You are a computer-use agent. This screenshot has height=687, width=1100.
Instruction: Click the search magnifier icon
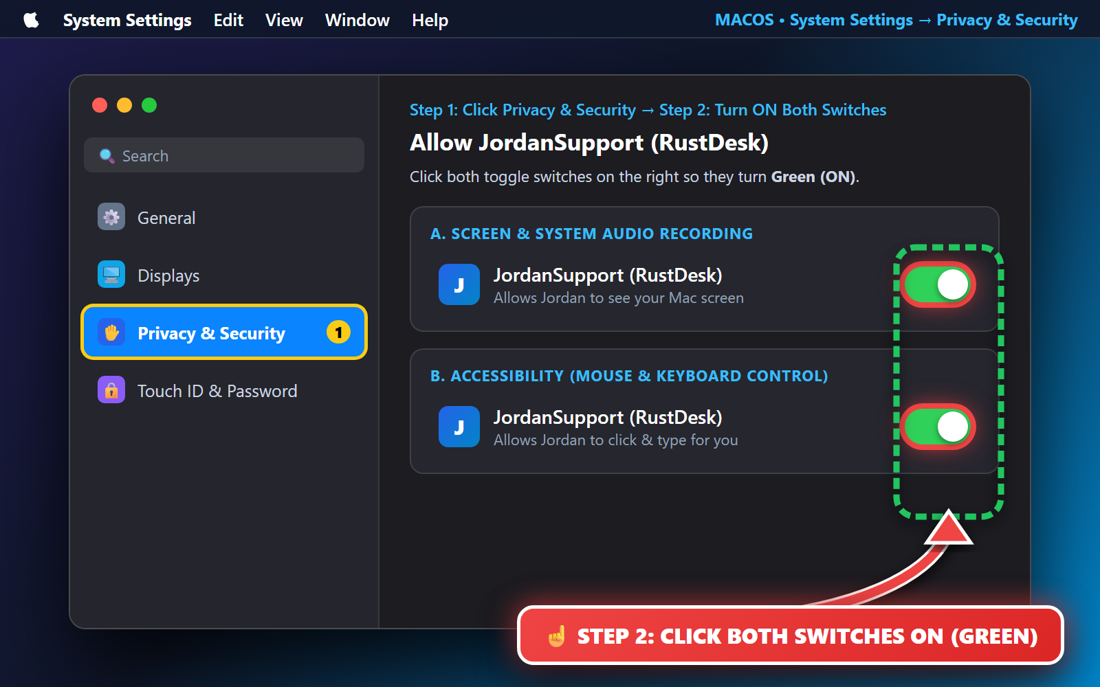click(x=107, y=156)
